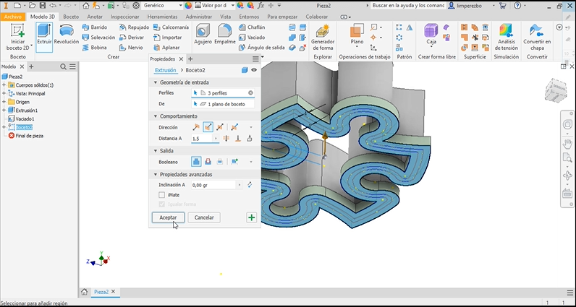
Task: Open Inclinación A value dropdown arrow
Action: point(240,185)
